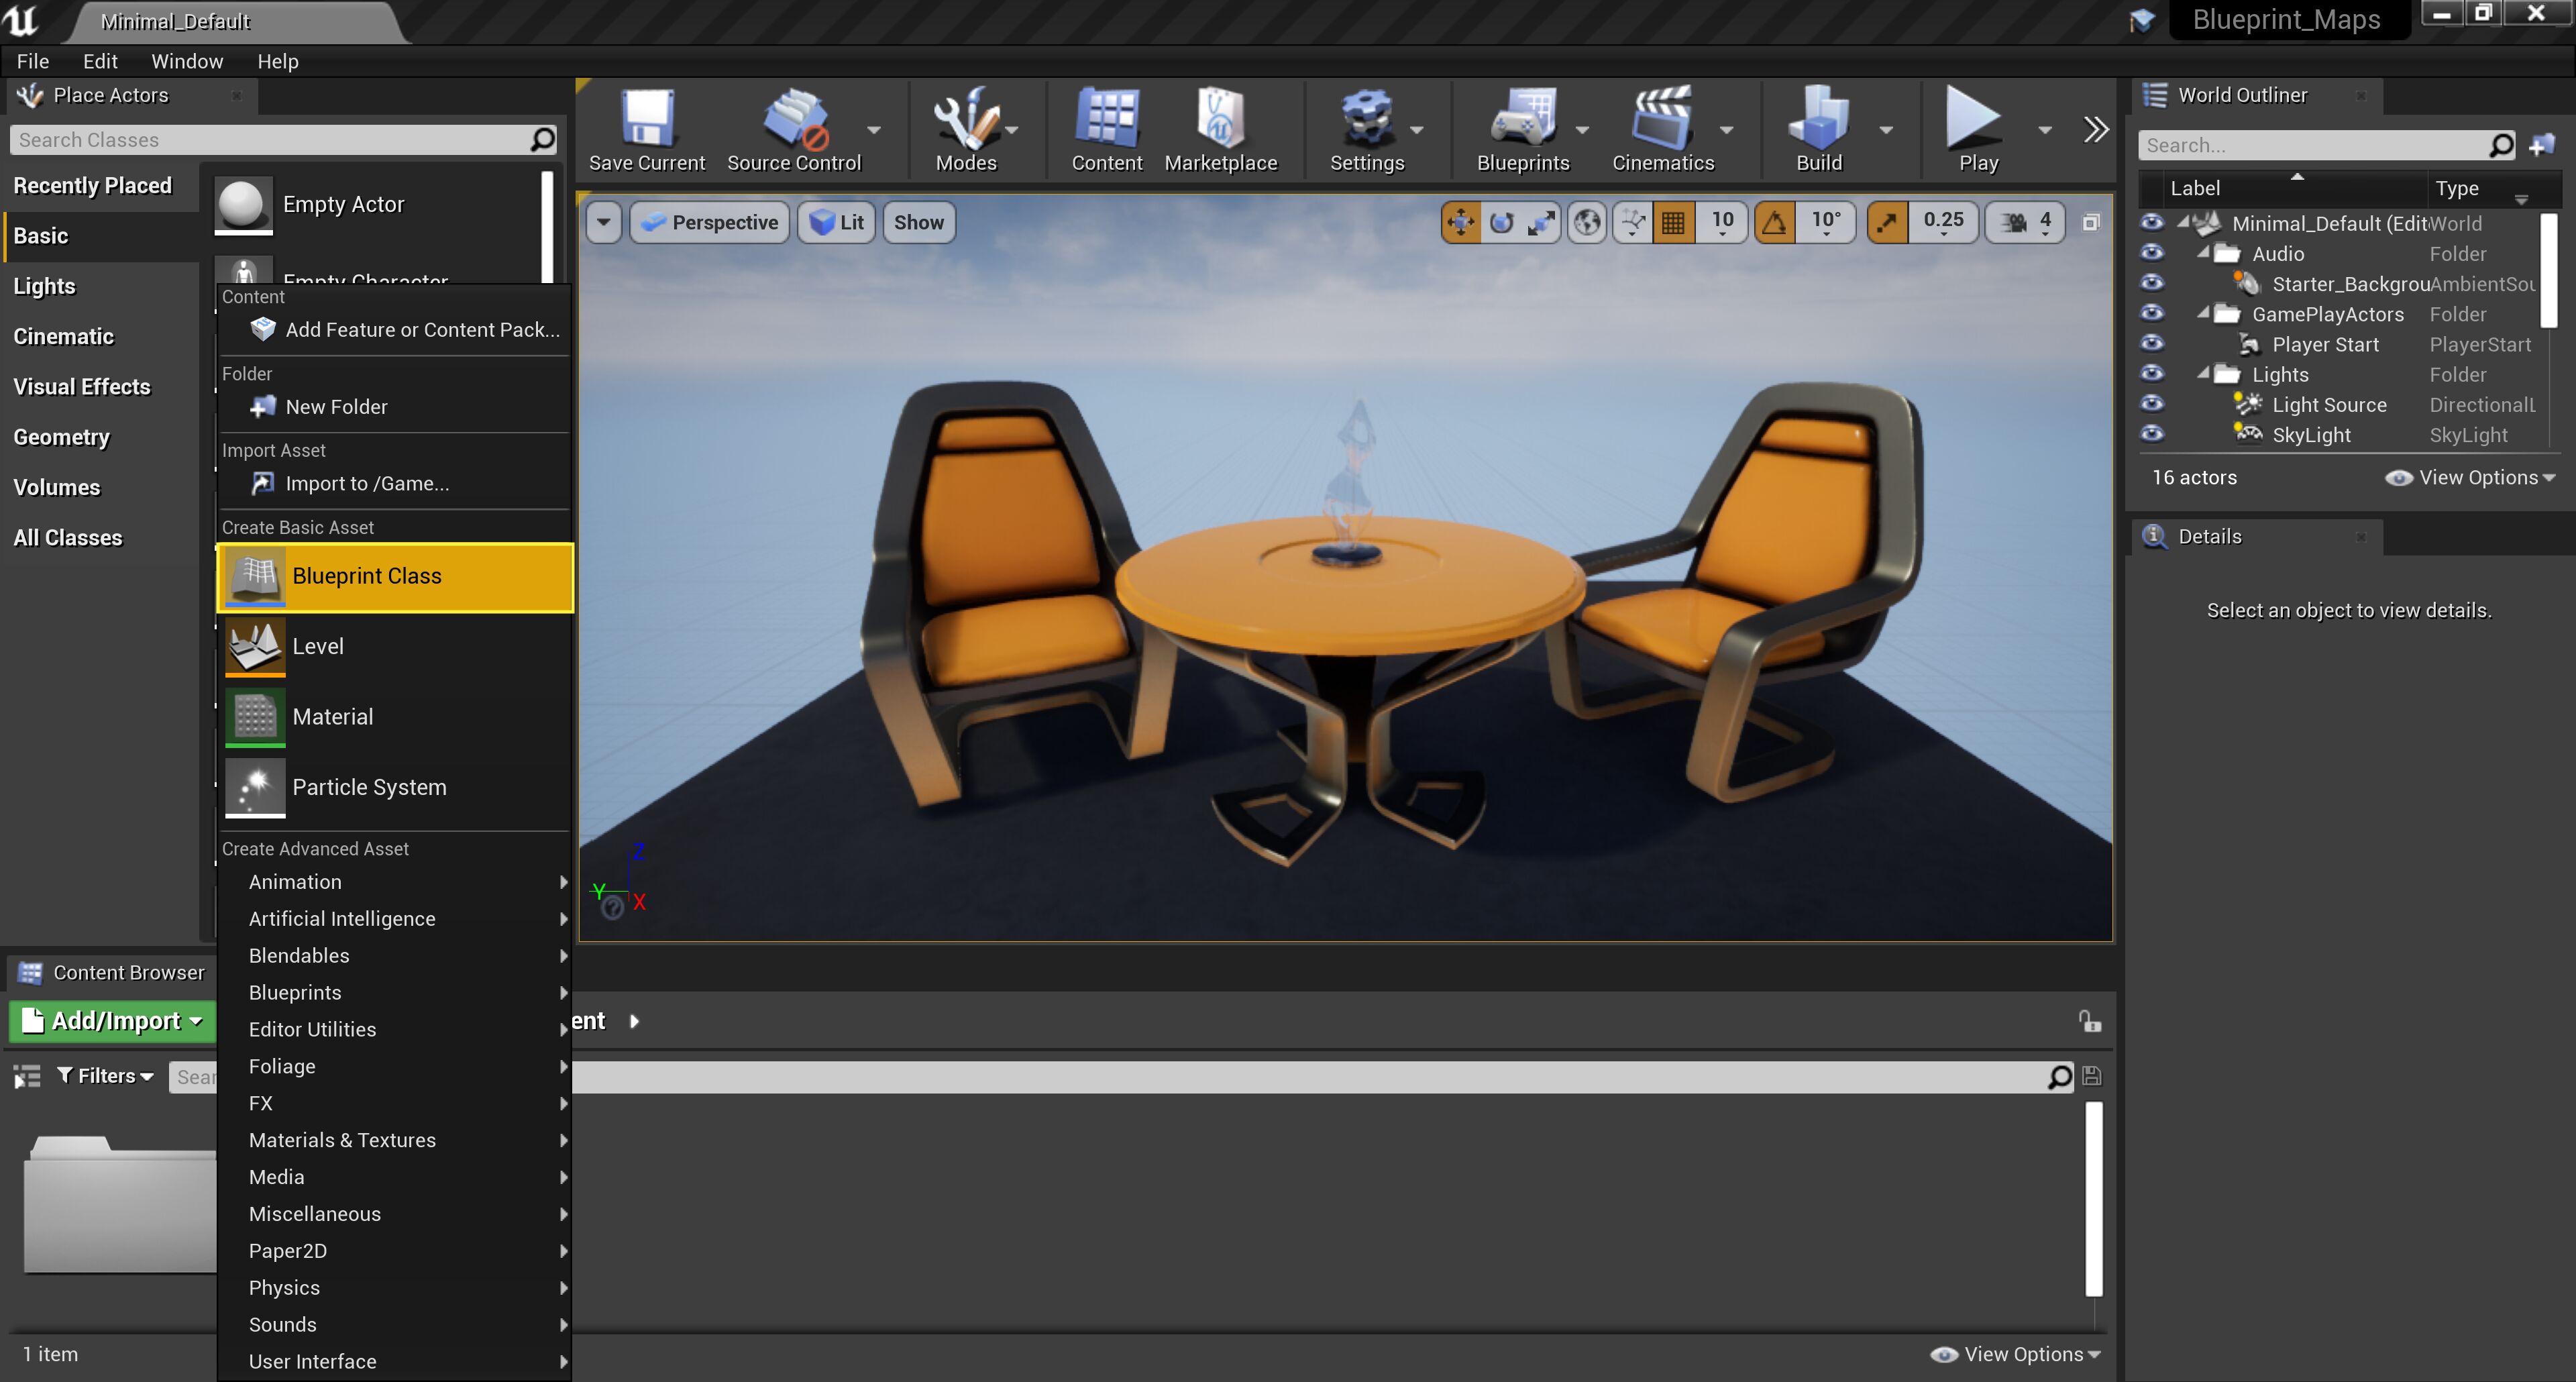The width and height of the screenshot is (2576, 1382).
Task: Click the green Add/Import button
Action: point(113,1021)
